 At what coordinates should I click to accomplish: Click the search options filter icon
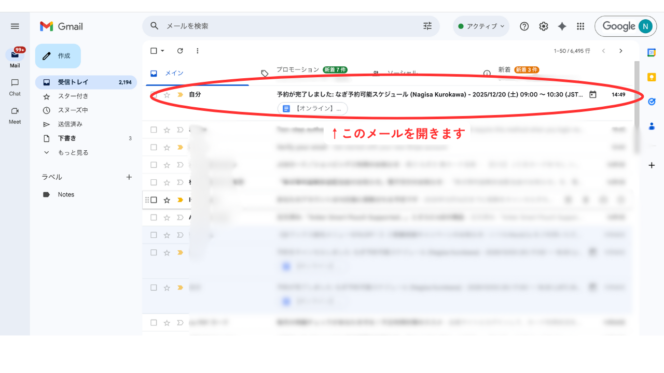[427, 26]
